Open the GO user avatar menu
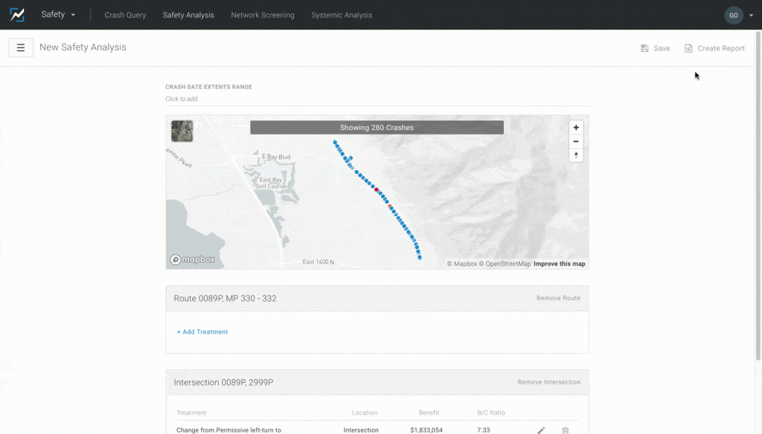 coord(734,15)
